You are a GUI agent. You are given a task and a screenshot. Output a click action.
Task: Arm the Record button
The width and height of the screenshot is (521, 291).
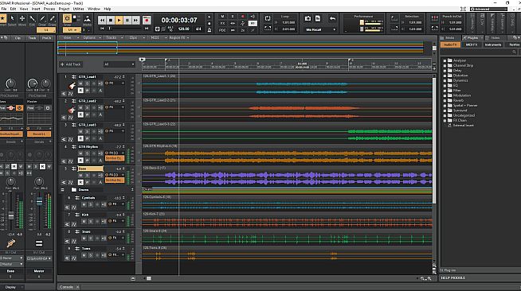[147, 20]
